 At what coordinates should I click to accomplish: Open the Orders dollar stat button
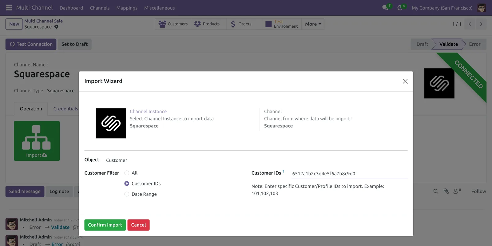coord(244,24)
